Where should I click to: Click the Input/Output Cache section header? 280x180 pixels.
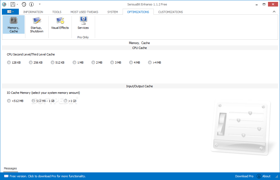point(140,86)
